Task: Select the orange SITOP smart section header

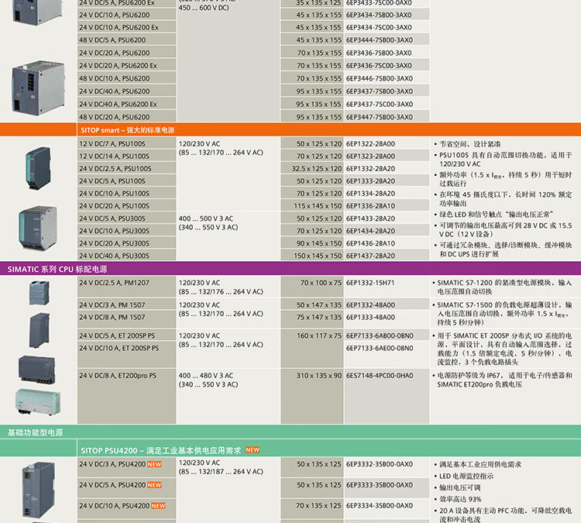Action: [290, 129]
